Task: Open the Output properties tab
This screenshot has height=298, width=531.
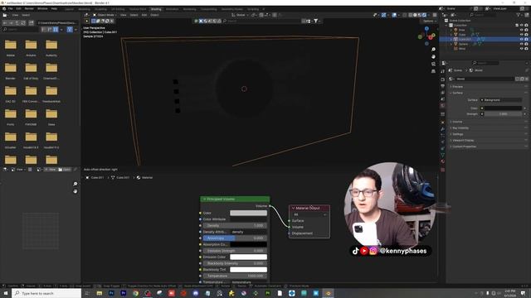Action: [x=442, y=86]
